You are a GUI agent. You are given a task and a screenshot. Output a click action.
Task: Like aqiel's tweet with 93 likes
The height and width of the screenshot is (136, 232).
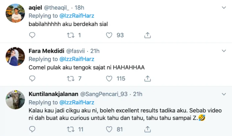click(x=109, y=35)
